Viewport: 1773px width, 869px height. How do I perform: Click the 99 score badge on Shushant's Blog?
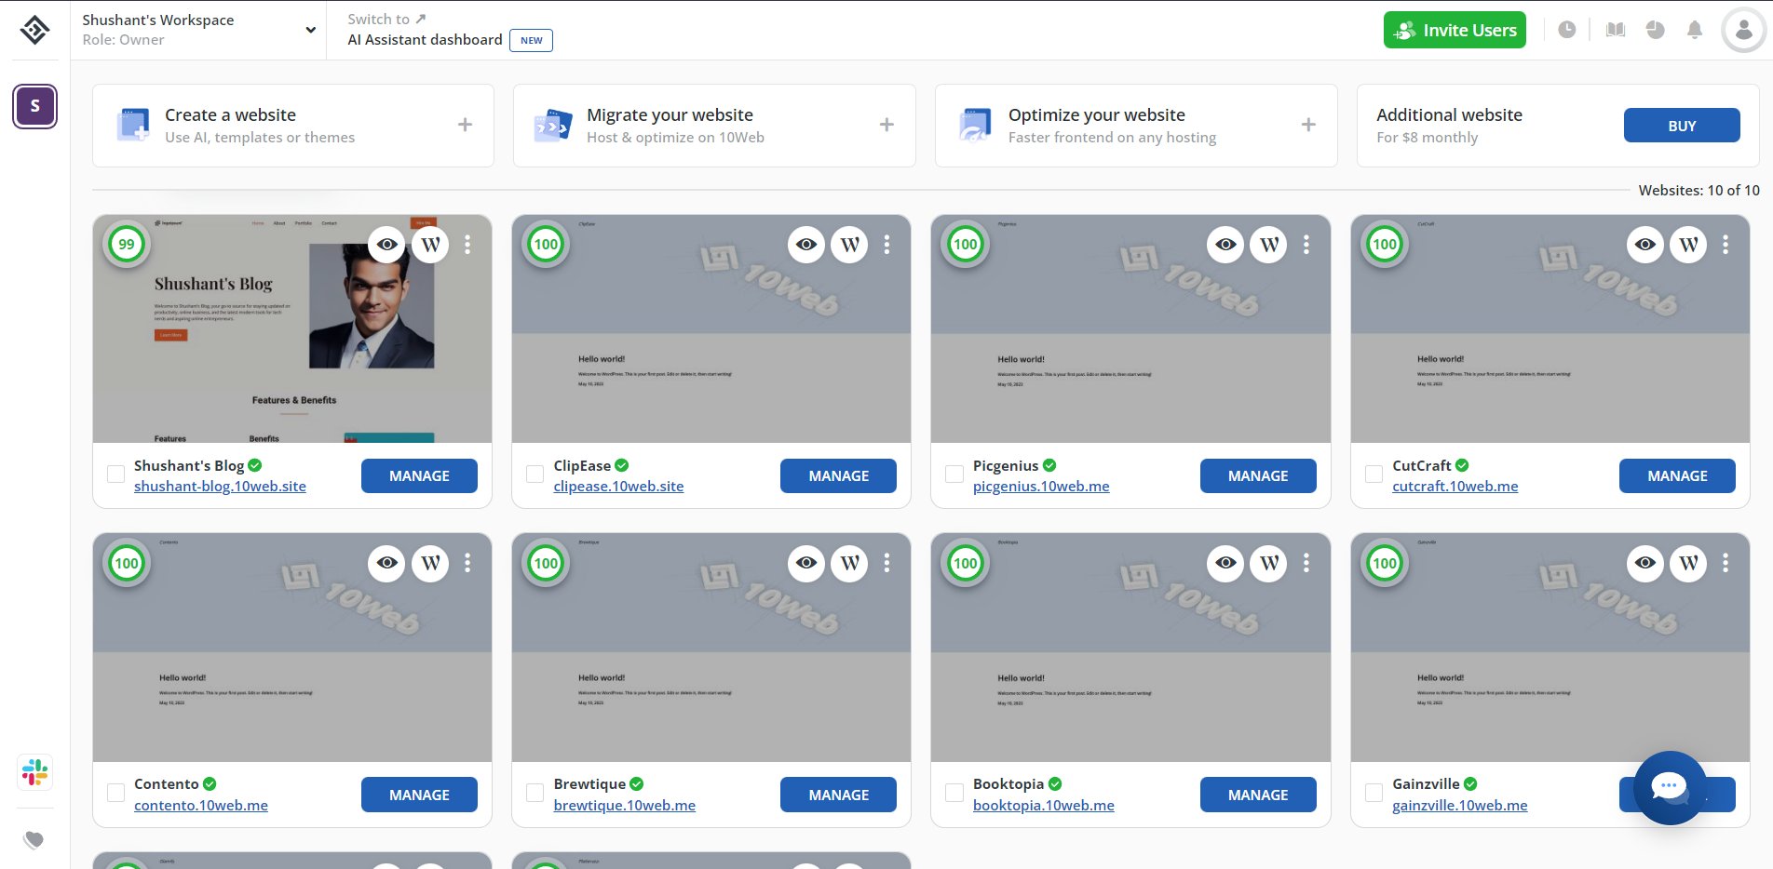[127, 245]
